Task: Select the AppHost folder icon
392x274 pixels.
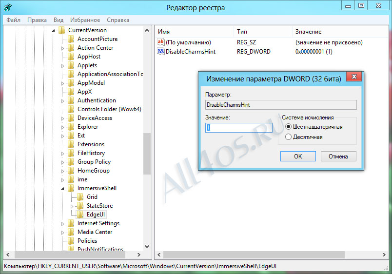Action: point(71,56)
